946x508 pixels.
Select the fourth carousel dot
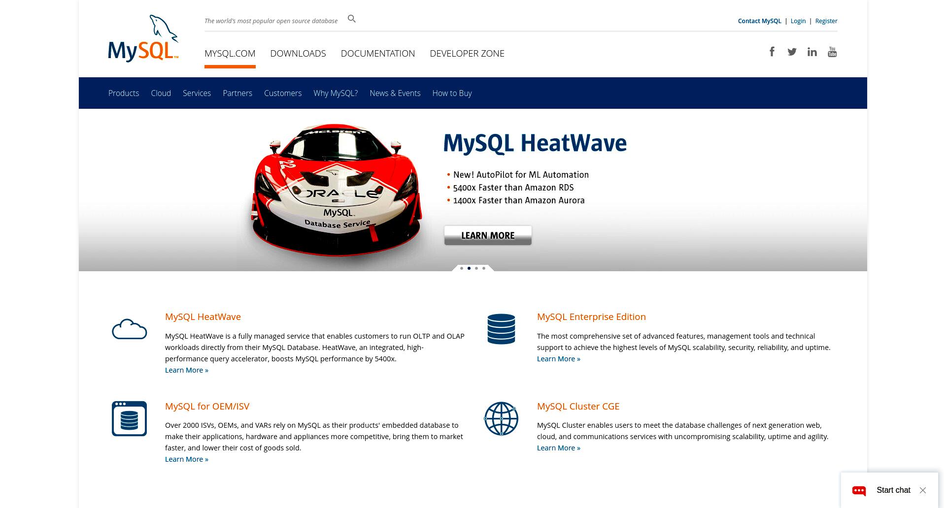pyautogui.click(x=484, y=268)
